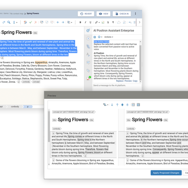Accept change with green checkmark
Viewport: 188px width, 188px height.
tap(31, 22)
